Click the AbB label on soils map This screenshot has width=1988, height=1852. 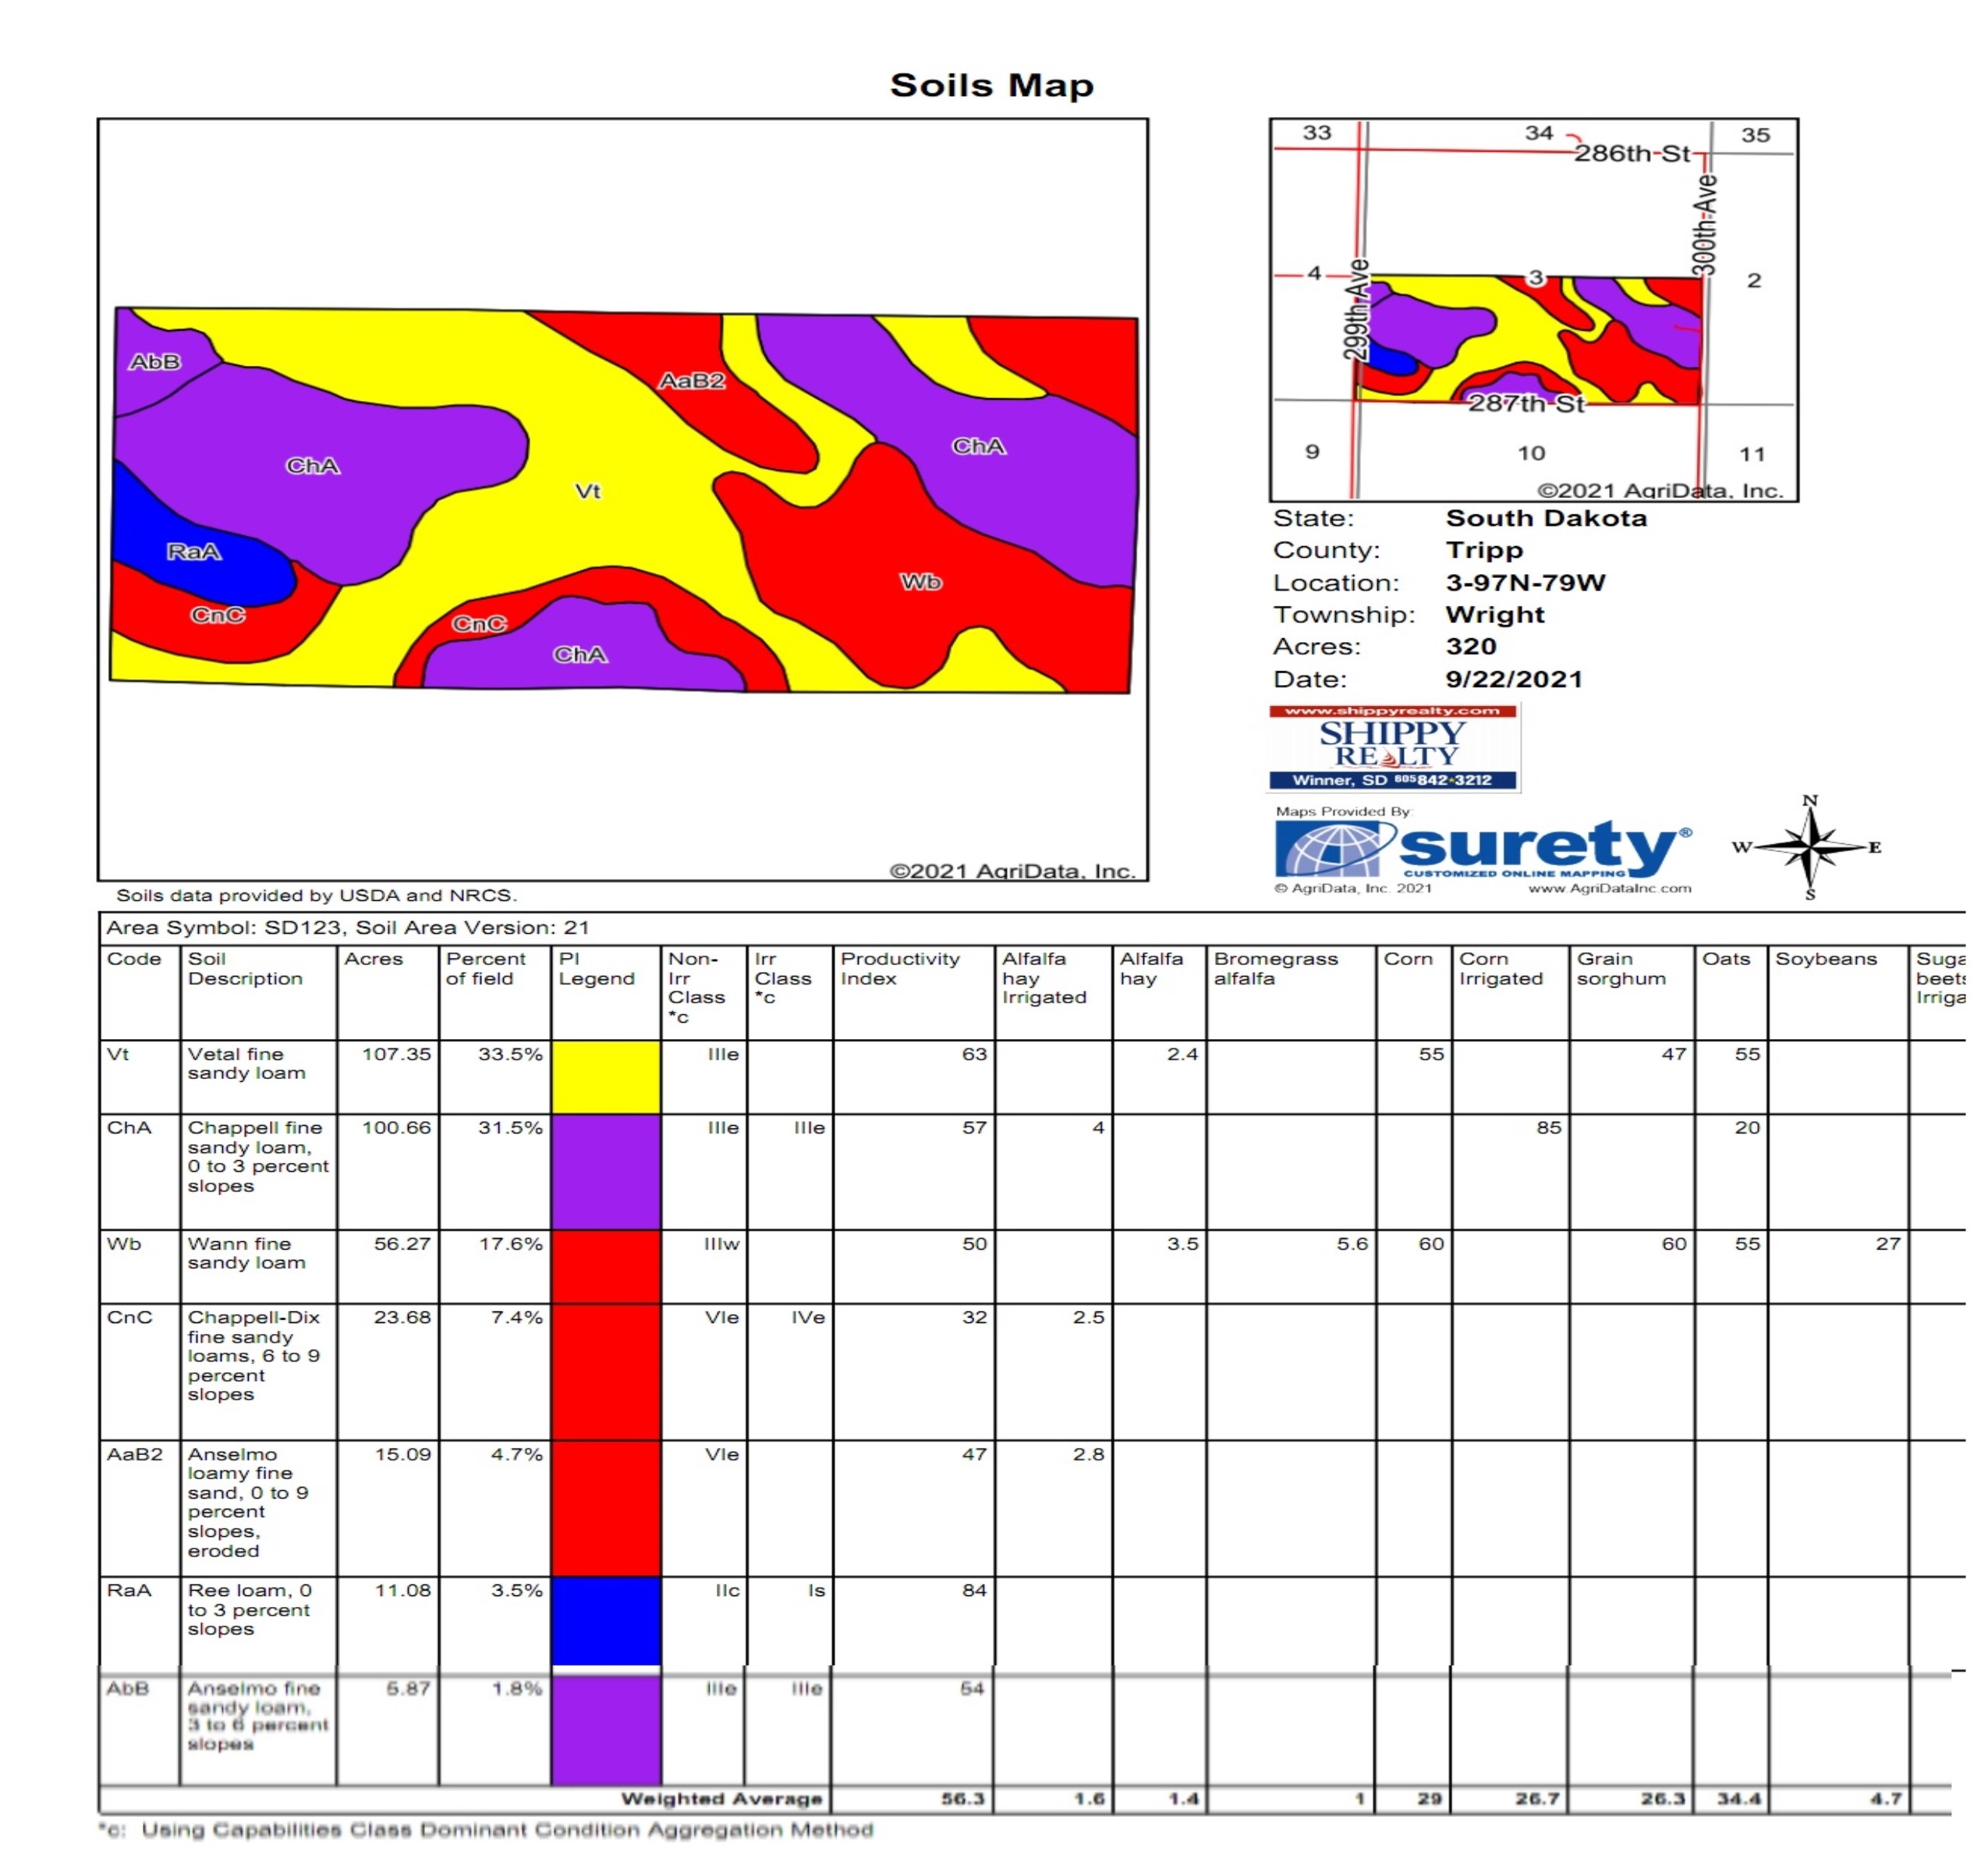tap(155, 362)
